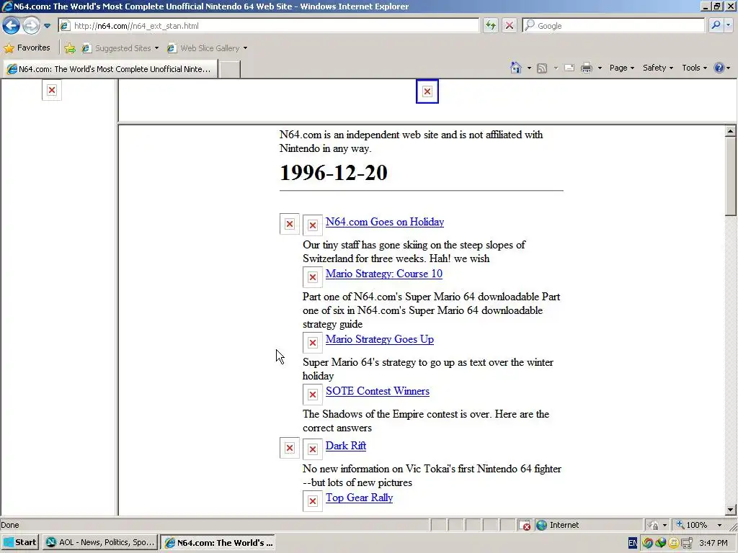Open the Top Gear Rally link
This screenshot has width=738, height=553.
click(x=359, y=498)
